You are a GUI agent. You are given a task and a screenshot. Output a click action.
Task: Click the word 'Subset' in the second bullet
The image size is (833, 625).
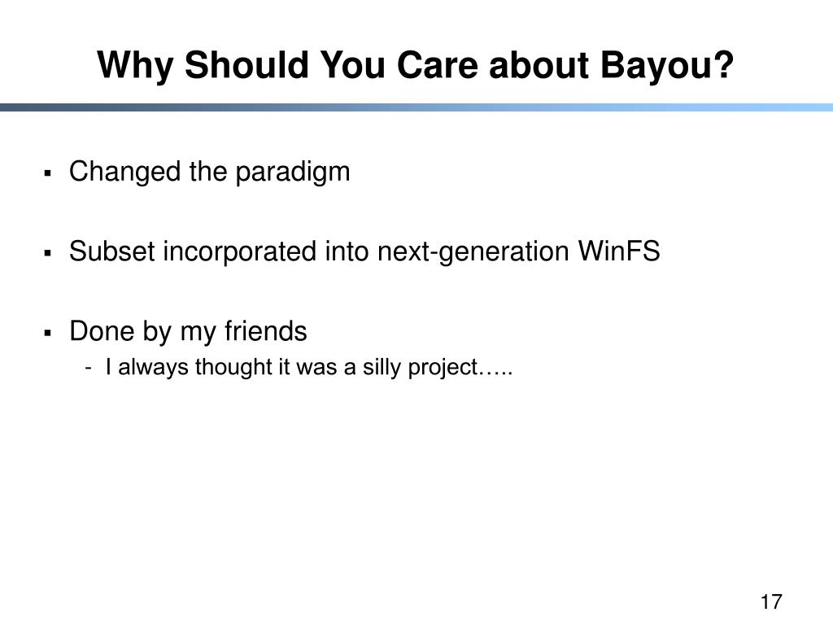(x=112, y=251)
